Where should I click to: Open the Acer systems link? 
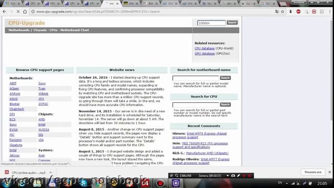click(42, 156)
